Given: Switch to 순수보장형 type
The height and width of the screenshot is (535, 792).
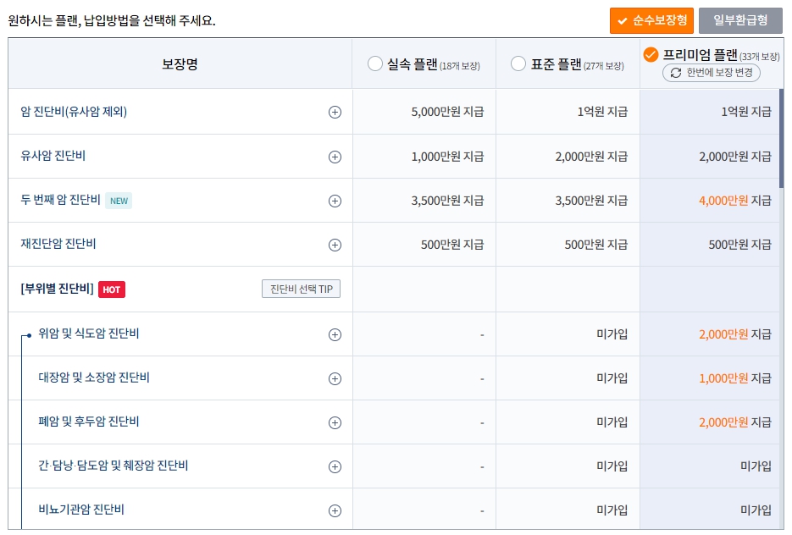Looking at the screenshot, I should click(651, 20).
